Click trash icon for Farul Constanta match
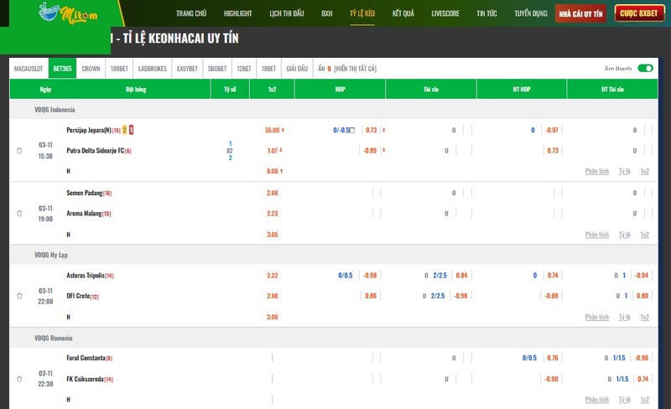Viewport: 671px width, 409px height. pyautogui.click(x=19, y=379)
